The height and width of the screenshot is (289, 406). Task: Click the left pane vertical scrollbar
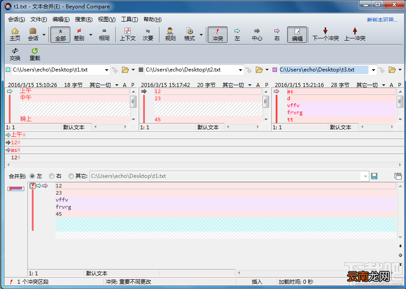coord(133,105)
